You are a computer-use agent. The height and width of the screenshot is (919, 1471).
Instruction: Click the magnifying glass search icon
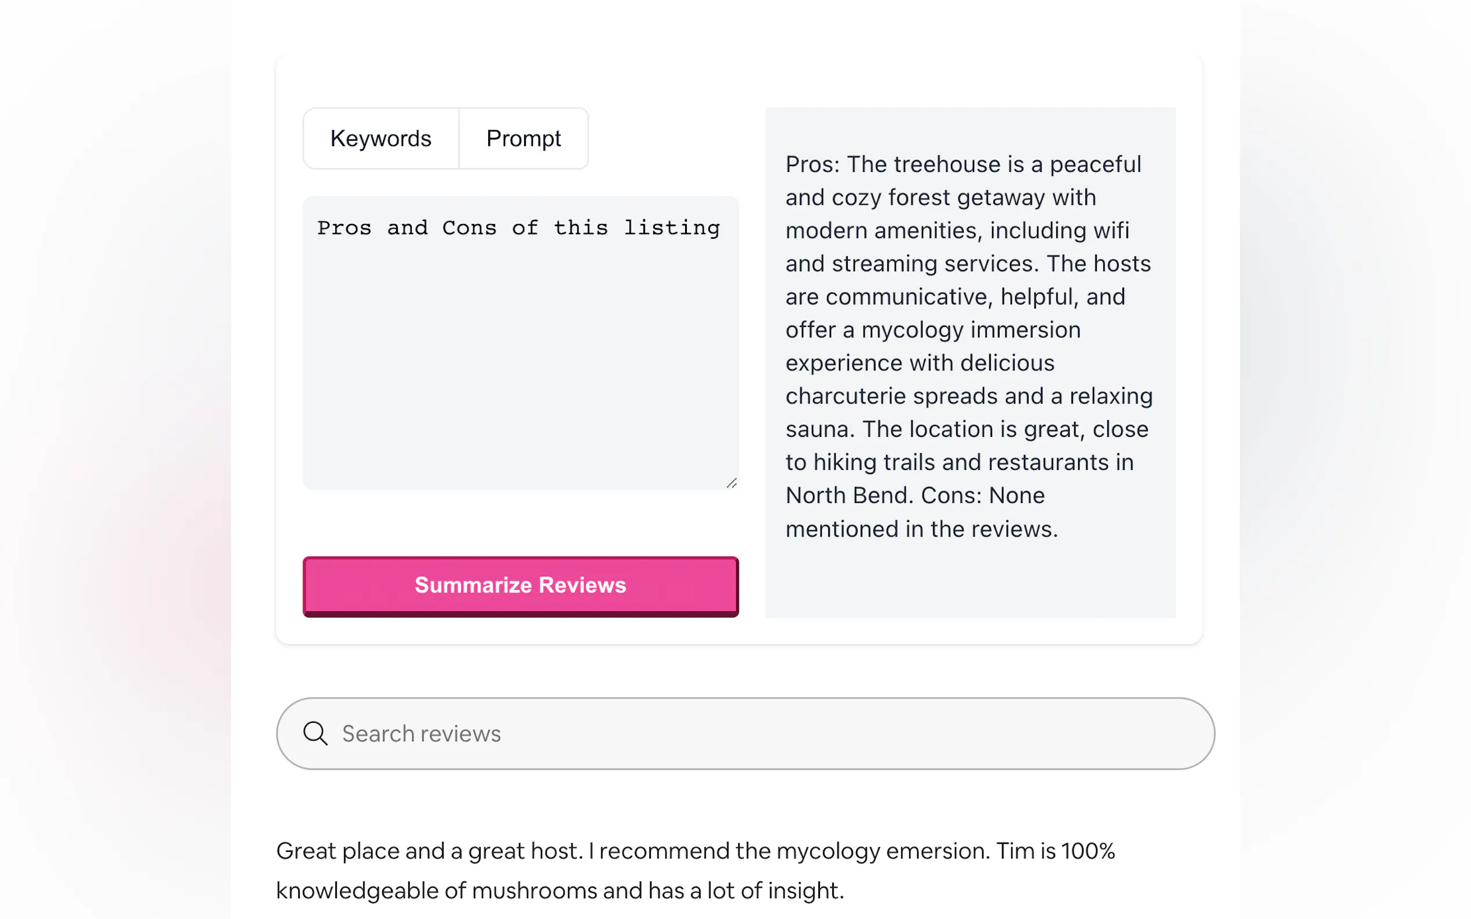pos(315,733)
